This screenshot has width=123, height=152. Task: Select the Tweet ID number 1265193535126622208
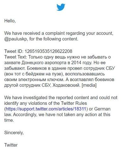pos(48,51)
